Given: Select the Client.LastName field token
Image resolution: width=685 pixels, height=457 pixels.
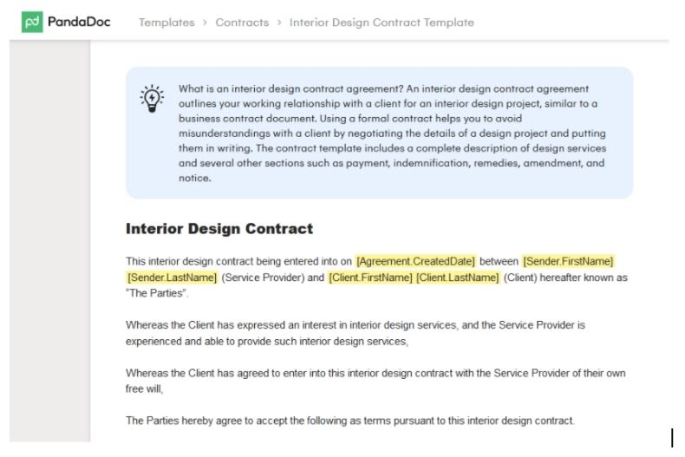Looking at the screenshot, I should click(x=458, y=277).
